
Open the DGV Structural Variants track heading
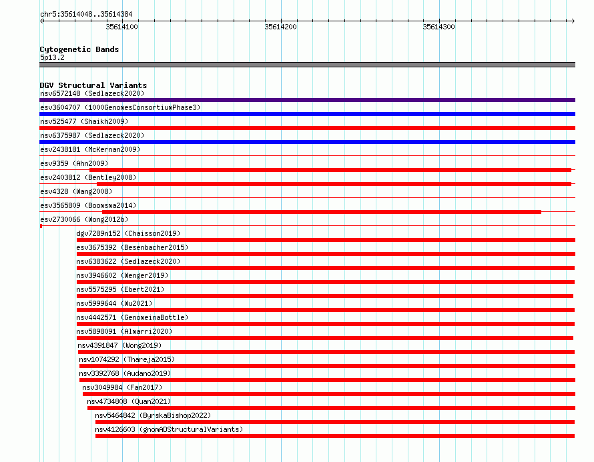coord(93,85)
